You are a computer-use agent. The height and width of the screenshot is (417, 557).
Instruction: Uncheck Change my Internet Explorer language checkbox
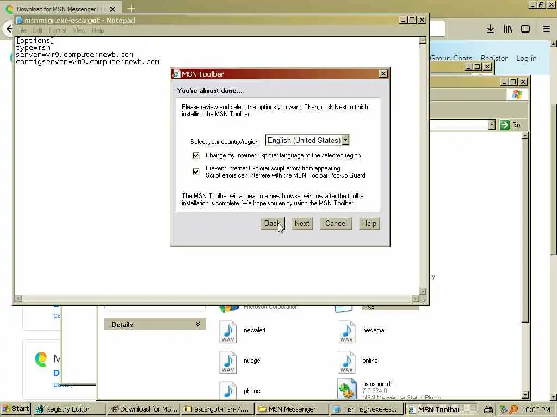(x=196, y=155)
